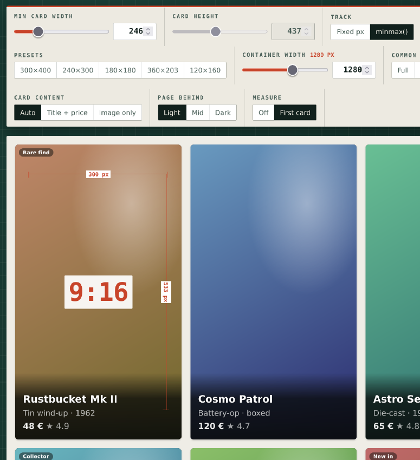Decrement the Container Width stepper
Screen dimensions: 420x460
[367, 72]
